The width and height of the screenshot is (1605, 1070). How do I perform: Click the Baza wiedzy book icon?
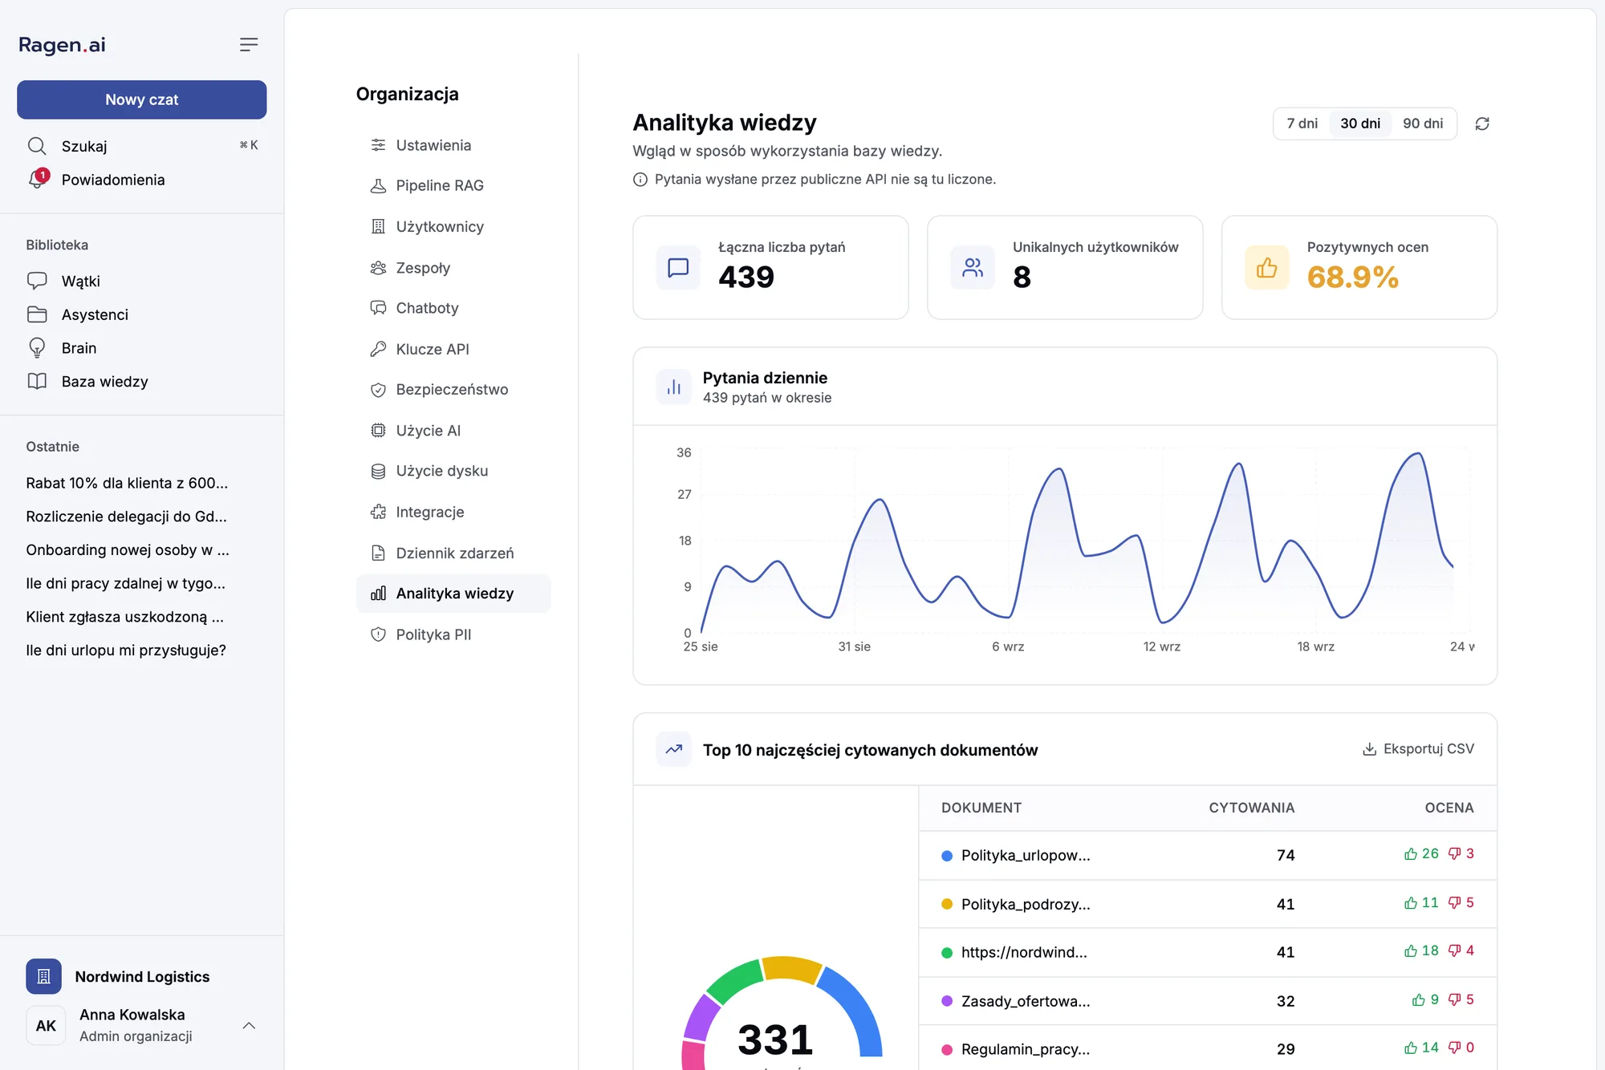[37, 381]
